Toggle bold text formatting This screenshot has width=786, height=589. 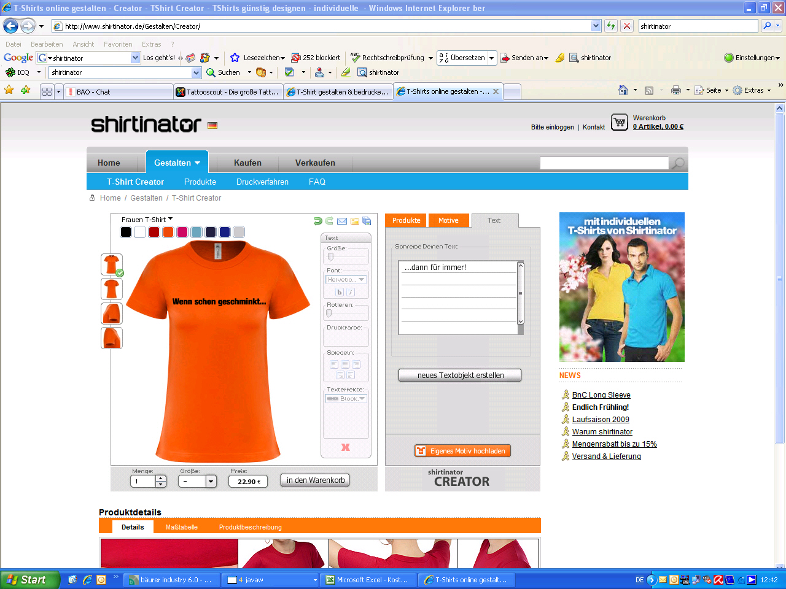click(x=340, y=292)
